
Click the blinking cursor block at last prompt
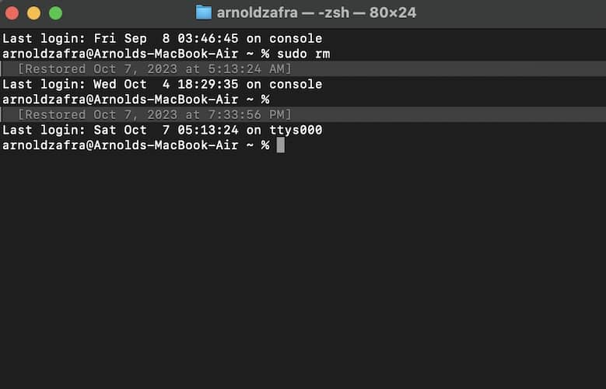click(281, 145)
